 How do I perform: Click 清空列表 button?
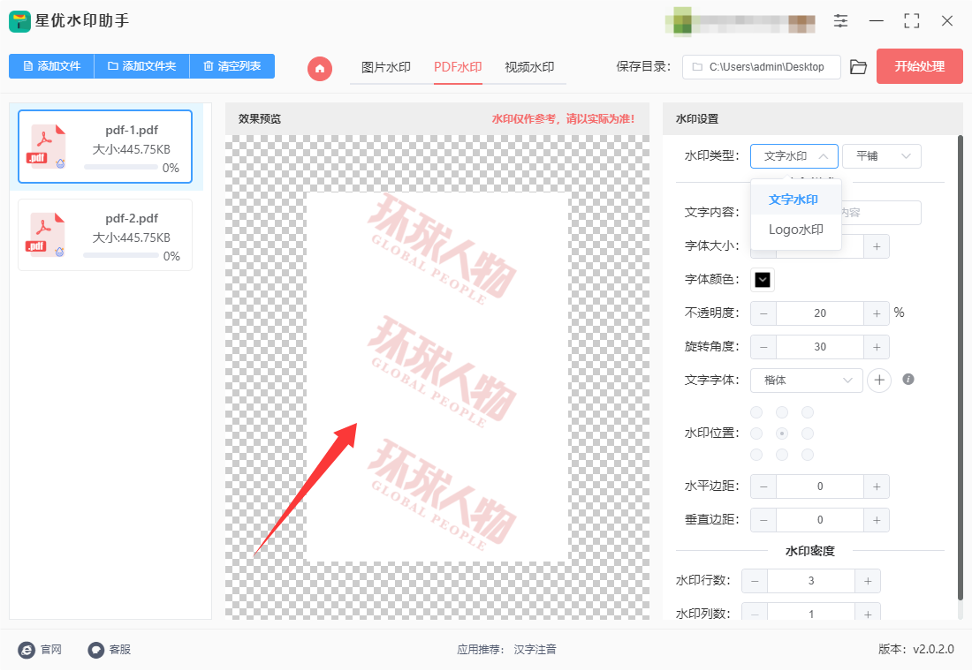(x=232, y=65)
